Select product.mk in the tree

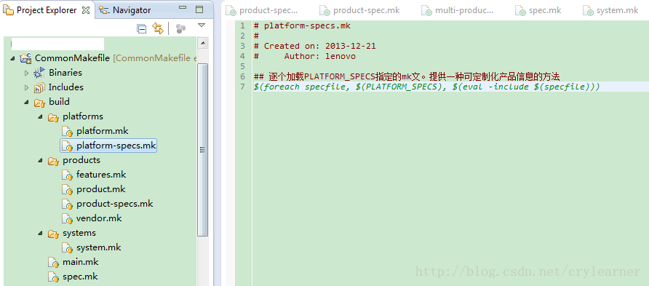pyautogui.click(x=100, y=189)
